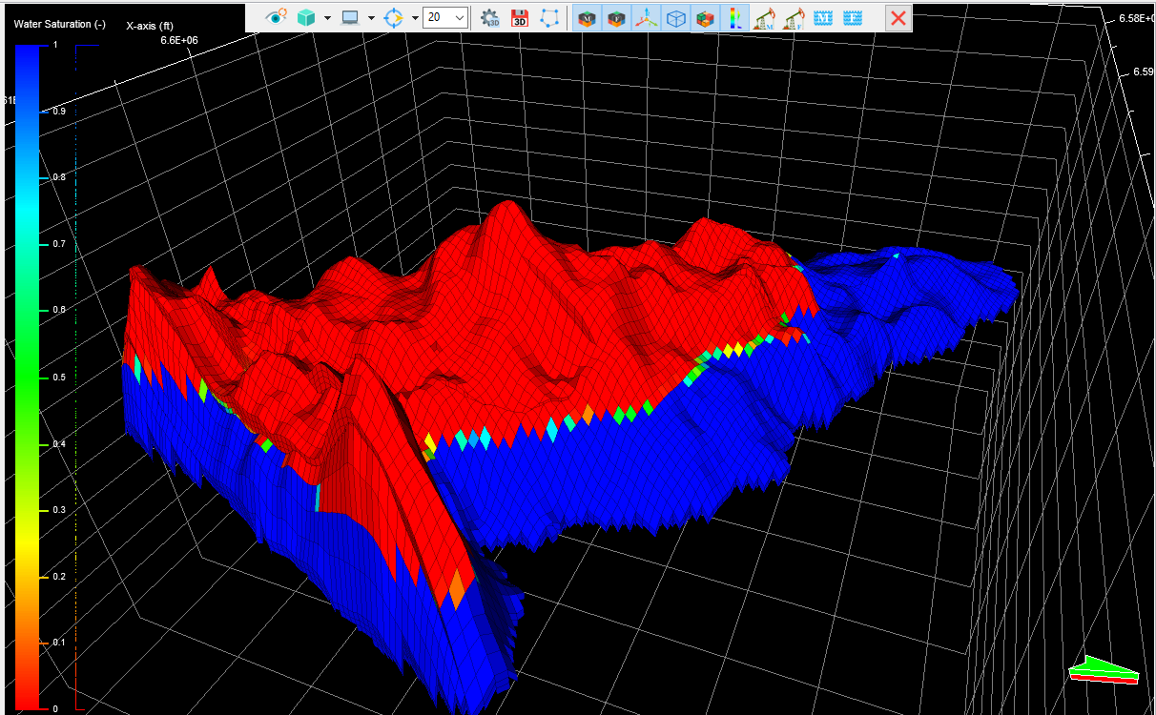Click the Water Saturation color bar
Viewport: 1156px width, 715px height.
pyautogui.click(x=27, y=377)
